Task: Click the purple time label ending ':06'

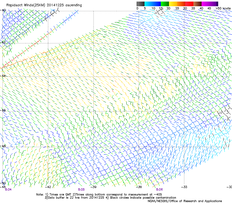Action: [159, 190]
